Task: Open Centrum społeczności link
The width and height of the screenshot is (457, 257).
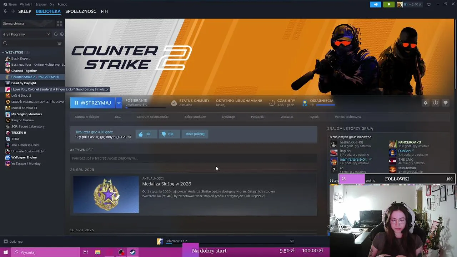Action: 152,117
